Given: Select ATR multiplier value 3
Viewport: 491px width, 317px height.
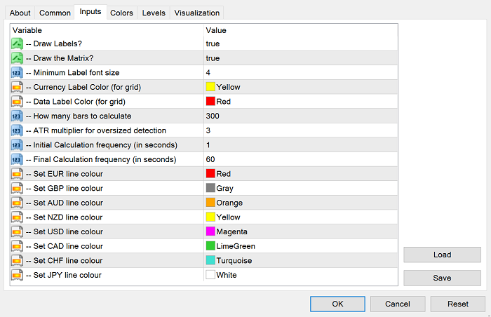Looking at the screenshot, I should point(208,130).
